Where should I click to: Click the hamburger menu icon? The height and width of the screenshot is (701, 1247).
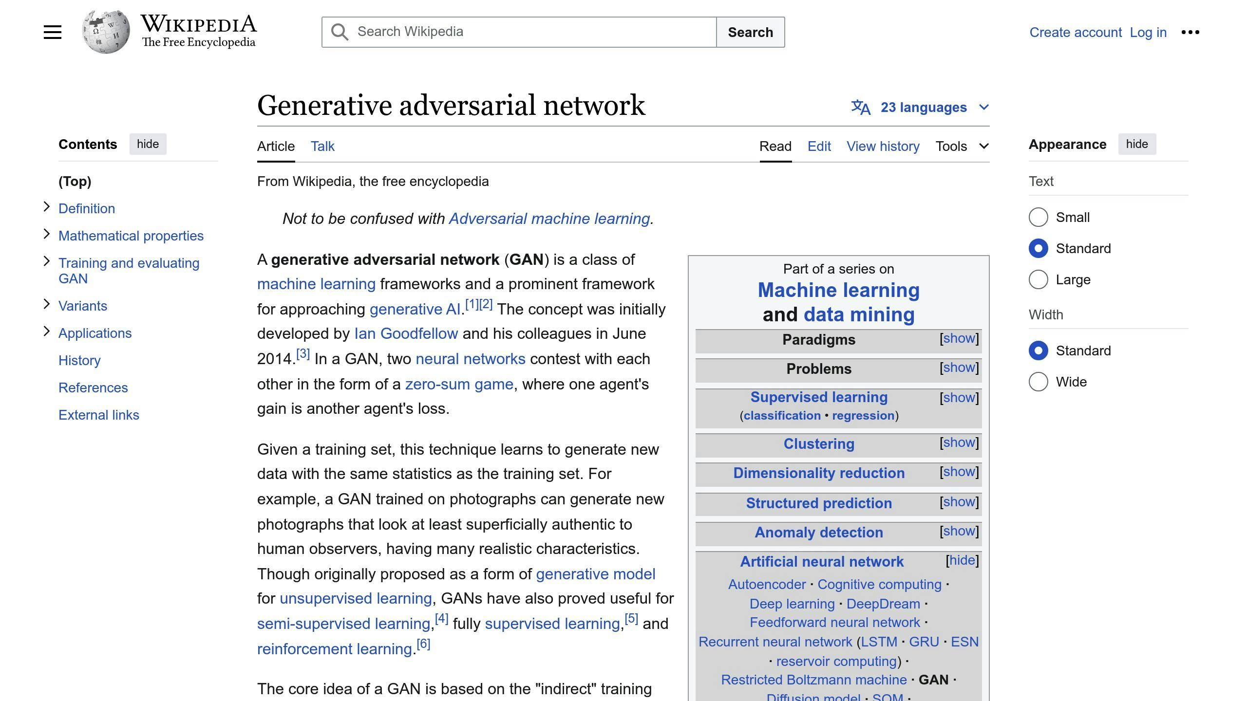coord(52,32)
